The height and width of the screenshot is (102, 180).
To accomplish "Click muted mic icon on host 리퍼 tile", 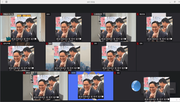I will point(1,14).
